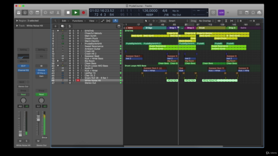The height and width of the screenshot is (156, 278).
Task: Toggle input monitoring on Sweeper Beat
Action: (82, 56)
